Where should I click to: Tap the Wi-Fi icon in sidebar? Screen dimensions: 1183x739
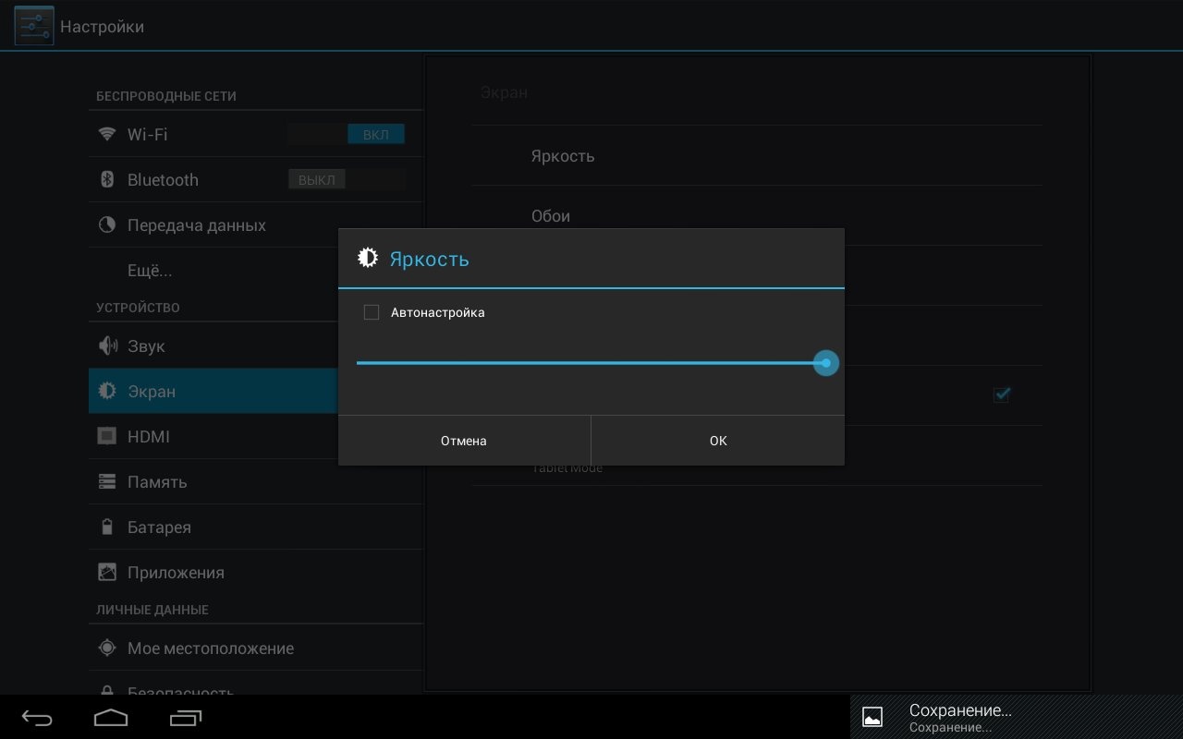click(x=107, y=134)
